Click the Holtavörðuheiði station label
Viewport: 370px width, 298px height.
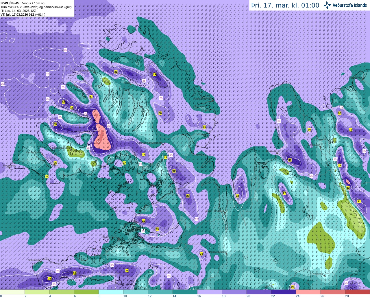(217, 252)
